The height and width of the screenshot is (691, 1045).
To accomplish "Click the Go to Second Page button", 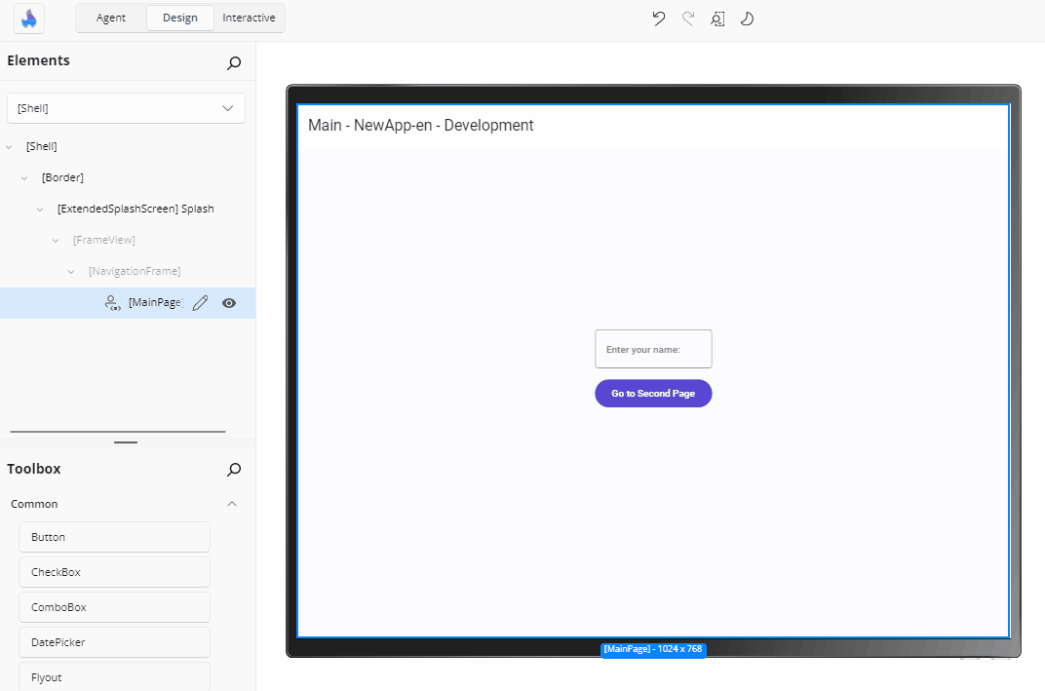I will click(652, 393).
